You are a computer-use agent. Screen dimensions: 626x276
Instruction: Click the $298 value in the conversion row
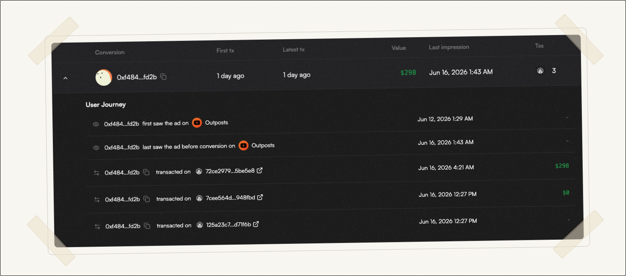(x=408, y=73)
